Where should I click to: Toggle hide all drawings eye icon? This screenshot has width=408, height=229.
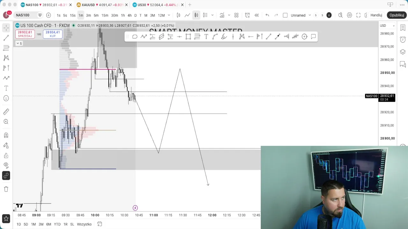(x=6, y=165)
